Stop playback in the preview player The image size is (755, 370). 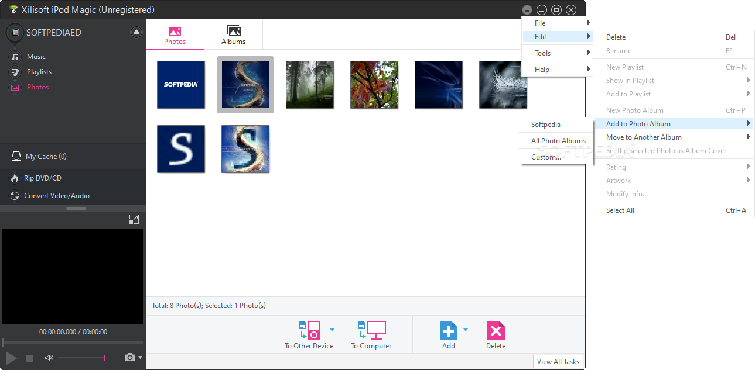tap(30, 358)
